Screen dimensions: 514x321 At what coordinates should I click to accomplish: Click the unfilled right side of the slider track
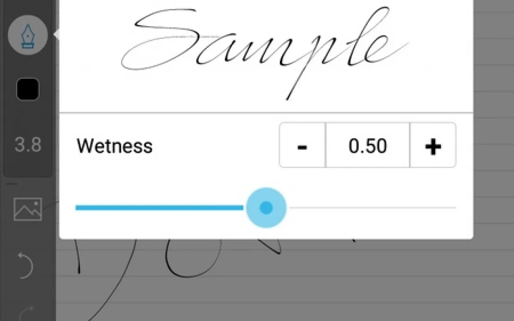[x=372, y=208]
